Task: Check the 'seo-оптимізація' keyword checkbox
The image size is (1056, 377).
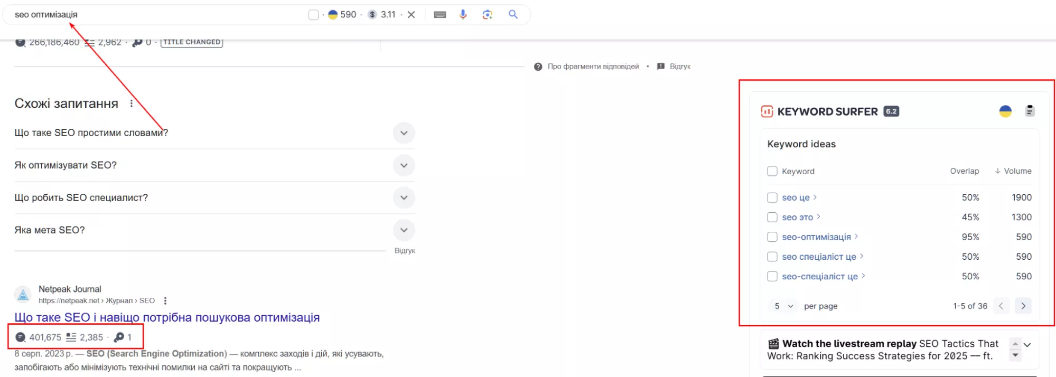Action: pos(772,237)
